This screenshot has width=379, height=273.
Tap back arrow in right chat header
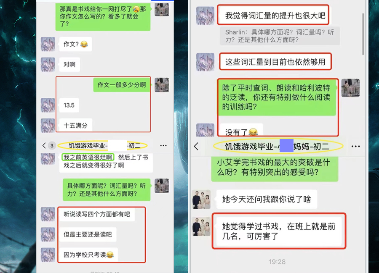196,146
